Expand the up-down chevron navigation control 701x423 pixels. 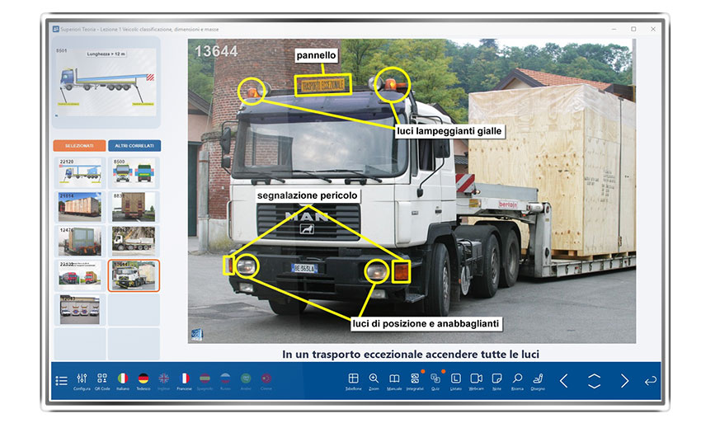click(x=594, y=381)
